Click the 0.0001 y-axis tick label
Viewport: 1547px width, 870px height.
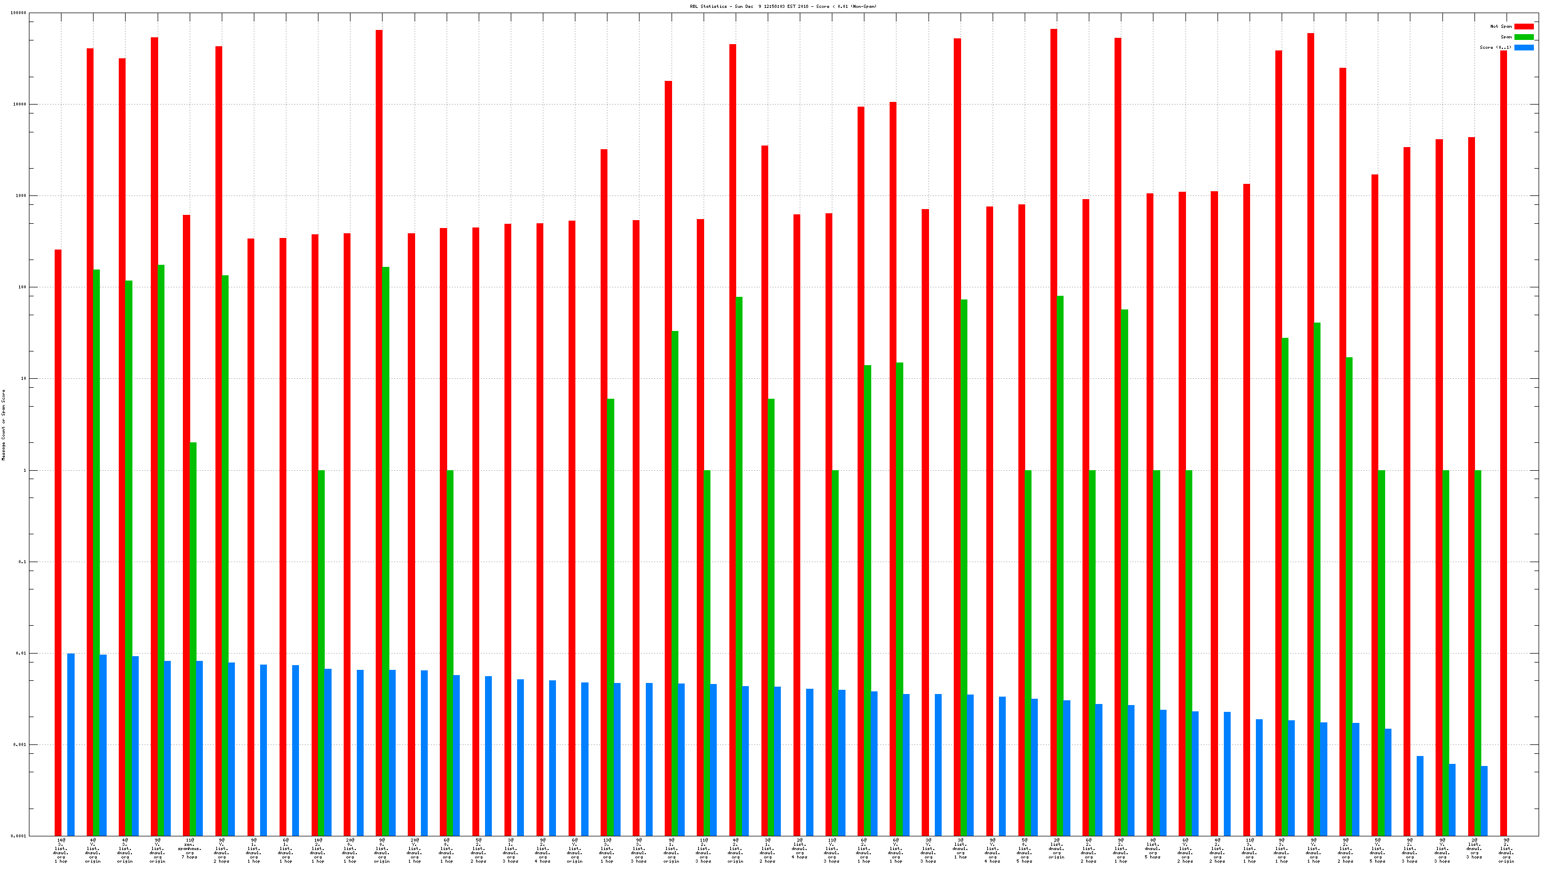[18, 836]
